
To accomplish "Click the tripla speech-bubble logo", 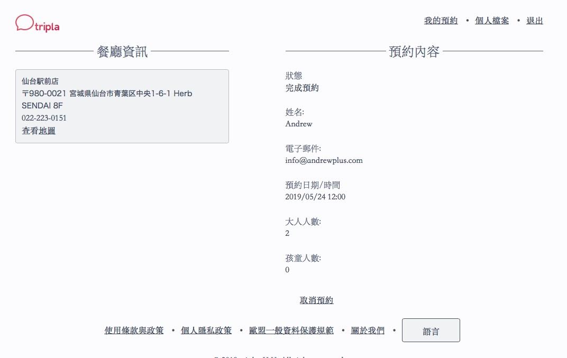I will click(x=37, y=23).
